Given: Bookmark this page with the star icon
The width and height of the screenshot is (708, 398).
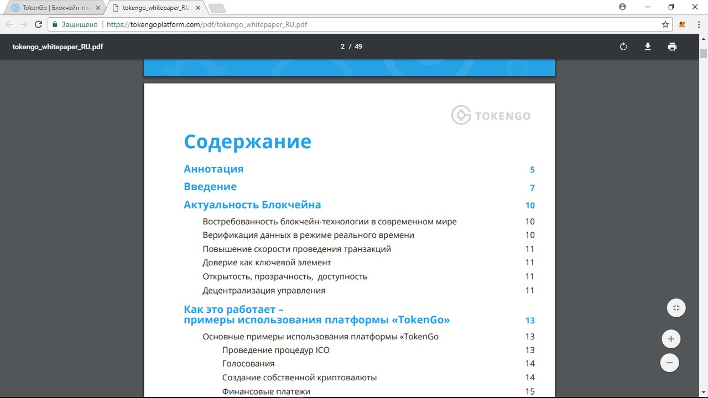Looking at the screenshot, I should tap(665, 24).
